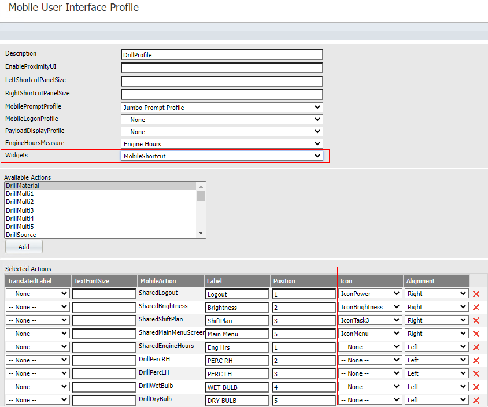
Task: Delete the Eng Hrs action row
Action: tap(476, 347)
